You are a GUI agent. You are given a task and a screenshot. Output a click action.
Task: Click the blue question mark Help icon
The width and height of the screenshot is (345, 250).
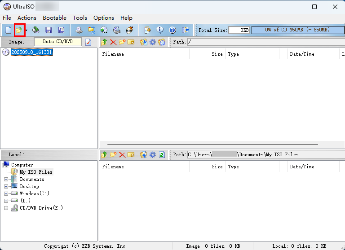172,30
